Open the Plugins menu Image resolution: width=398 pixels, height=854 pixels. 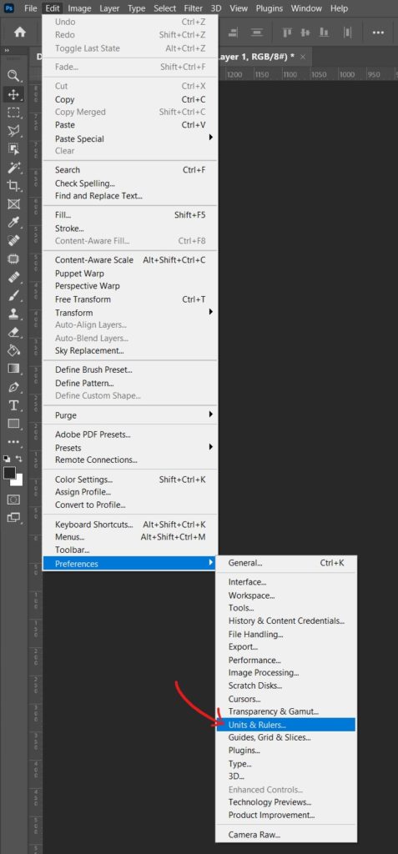[x=270, y=8]
